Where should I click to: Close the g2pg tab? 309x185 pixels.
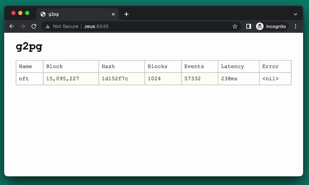pos(113,14)
